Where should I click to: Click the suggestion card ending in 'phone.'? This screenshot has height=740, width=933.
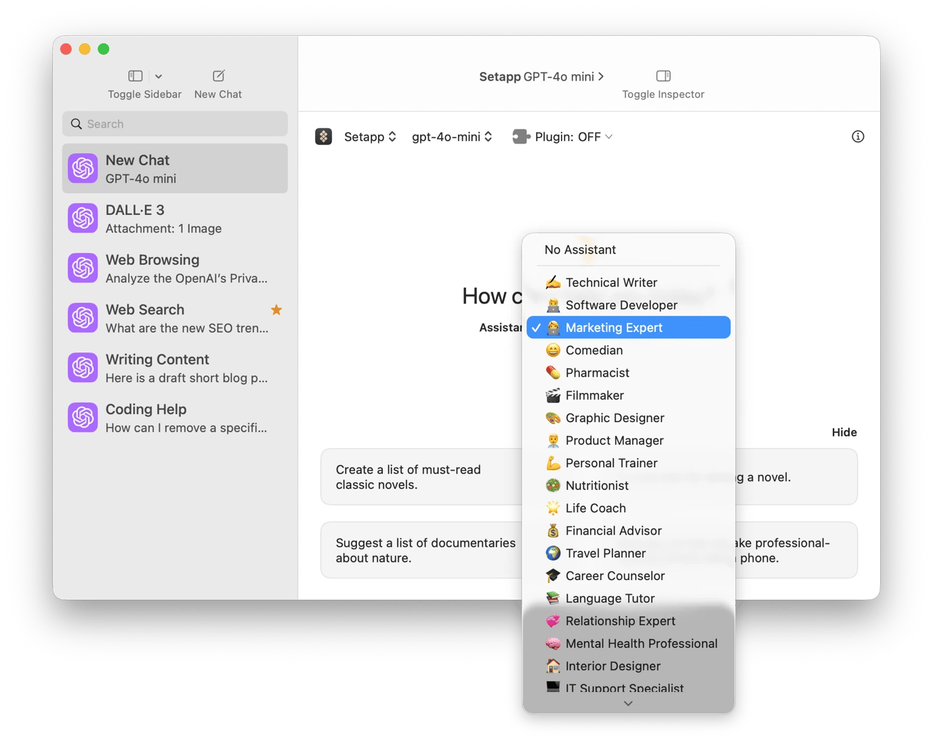coord(796,550)
